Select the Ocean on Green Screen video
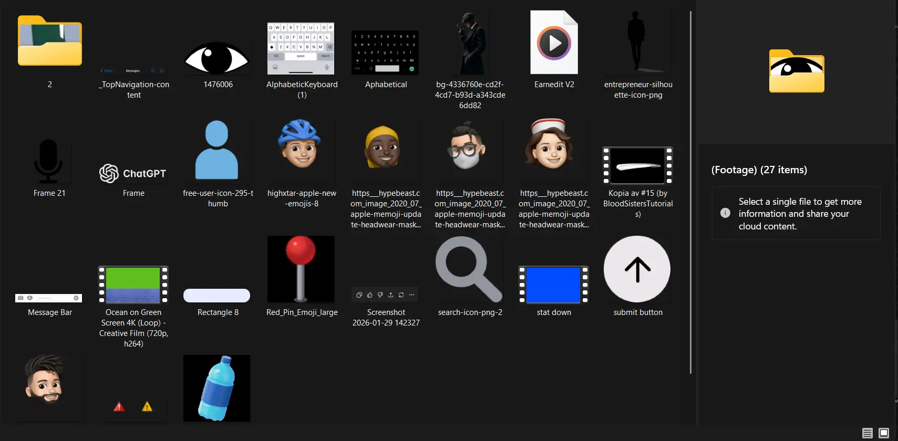This screenshot has height=441, width=898. point(133,285)
